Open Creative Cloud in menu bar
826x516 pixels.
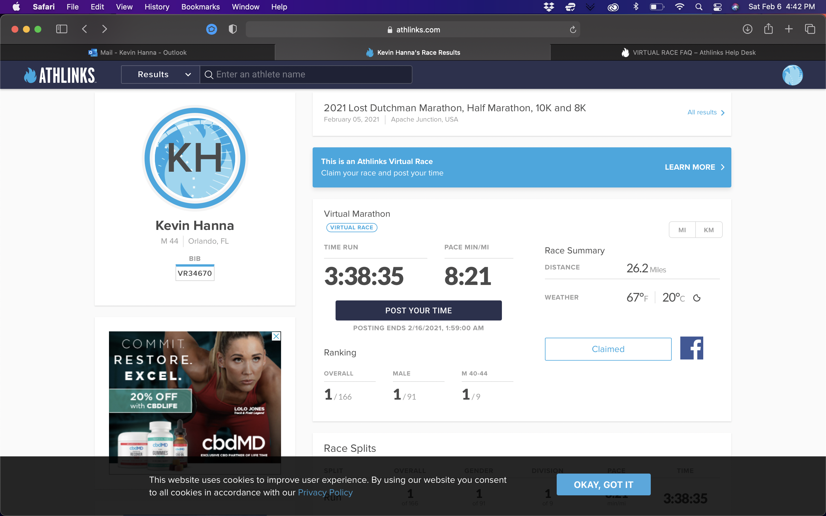pos(613,7)
